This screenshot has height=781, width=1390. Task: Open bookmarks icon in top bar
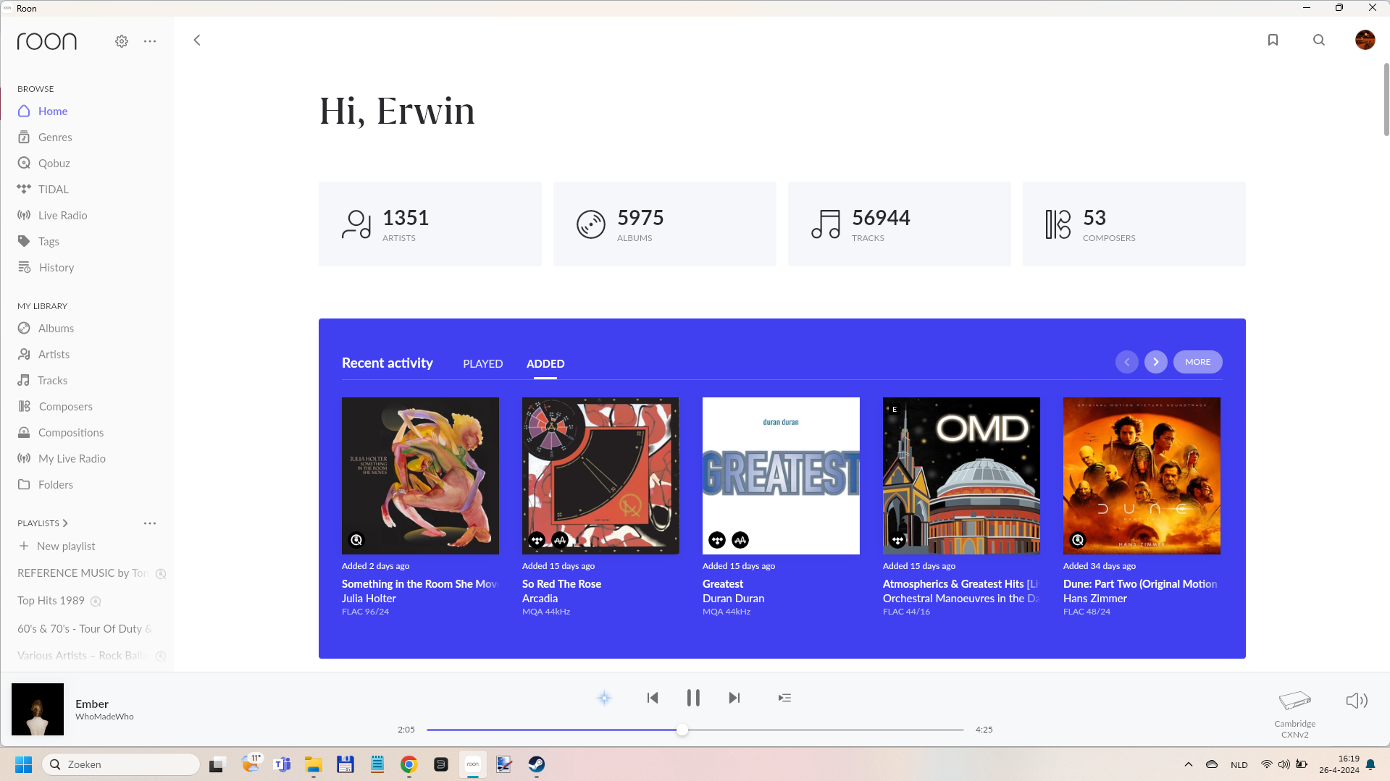[1273, 40]
